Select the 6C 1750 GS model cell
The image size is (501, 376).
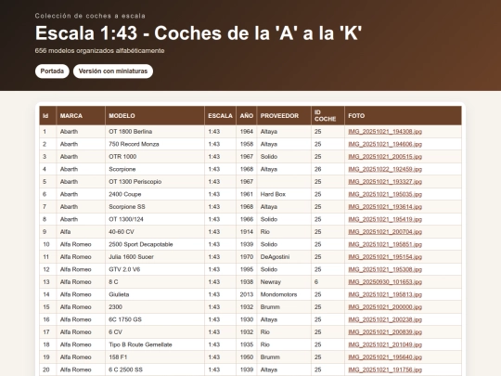(x=155, y=319)
